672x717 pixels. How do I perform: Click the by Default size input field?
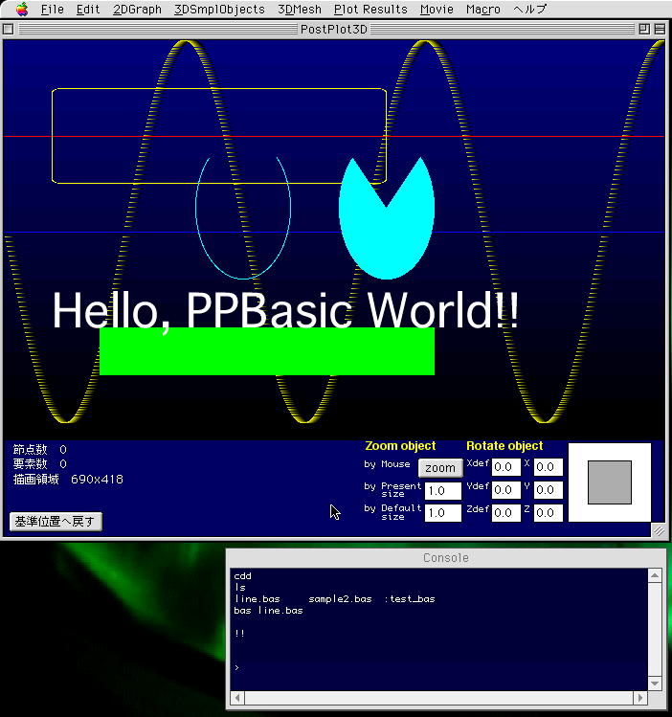pyautogui.click(x=443, y=512)
